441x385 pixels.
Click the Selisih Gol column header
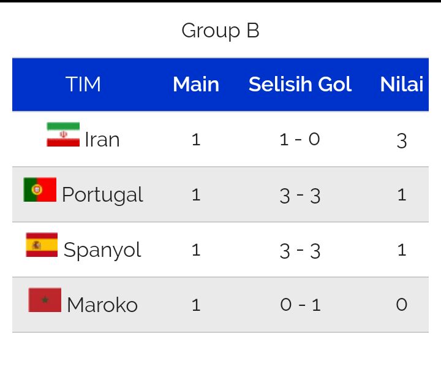click(300, 84)
